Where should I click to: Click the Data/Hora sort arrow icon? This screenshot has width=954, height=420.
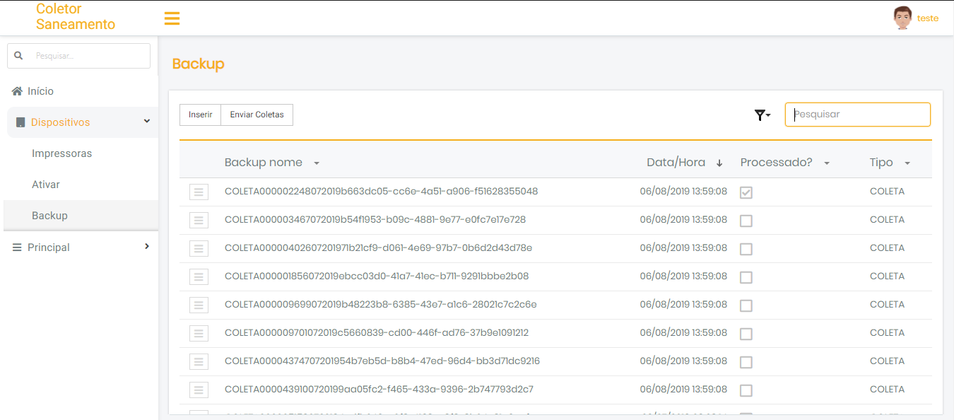tap(719, 163)
